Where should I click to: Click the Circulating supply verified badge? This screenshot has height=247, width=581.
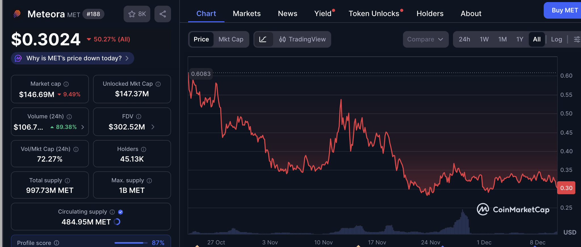point(120,212)
